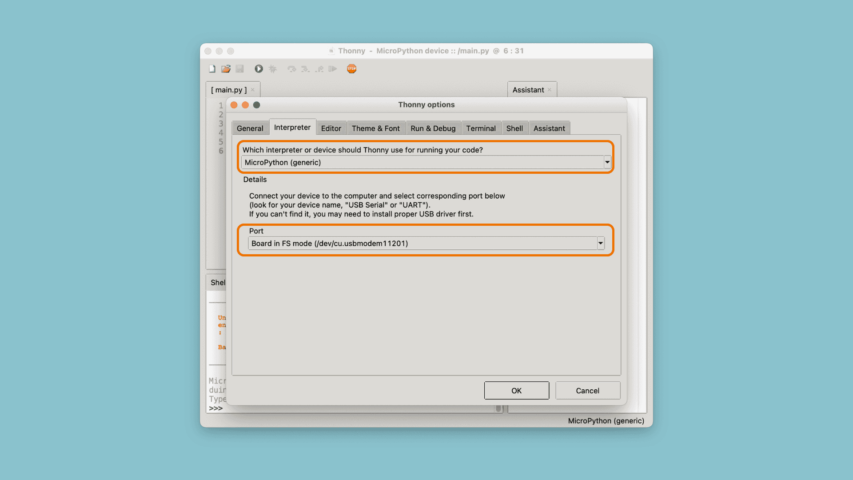
Task: Click the Save floppy disk icon
Action: click(x=240, y=69)
